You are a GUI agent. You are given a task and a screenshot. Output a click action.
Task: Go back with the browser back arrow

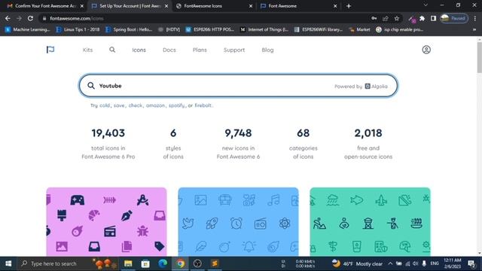click(8, 18)
